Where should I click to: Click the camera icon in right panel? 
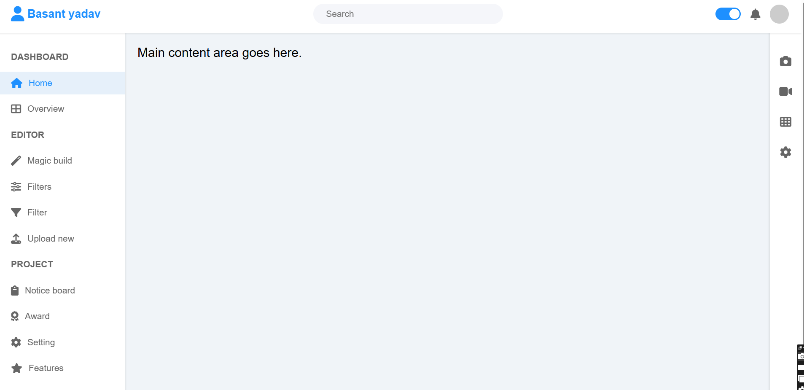pos(785,62)
